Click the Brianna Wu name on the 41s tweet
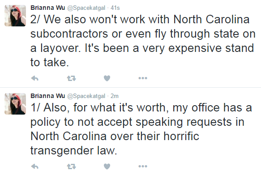Viewport: 261px width, 175px height. [x=47, y=8]
